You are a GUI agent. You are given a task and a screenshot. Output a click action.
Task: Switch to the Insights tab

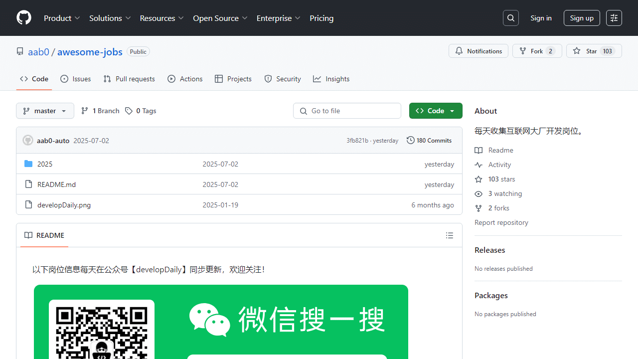coord(331,79)
